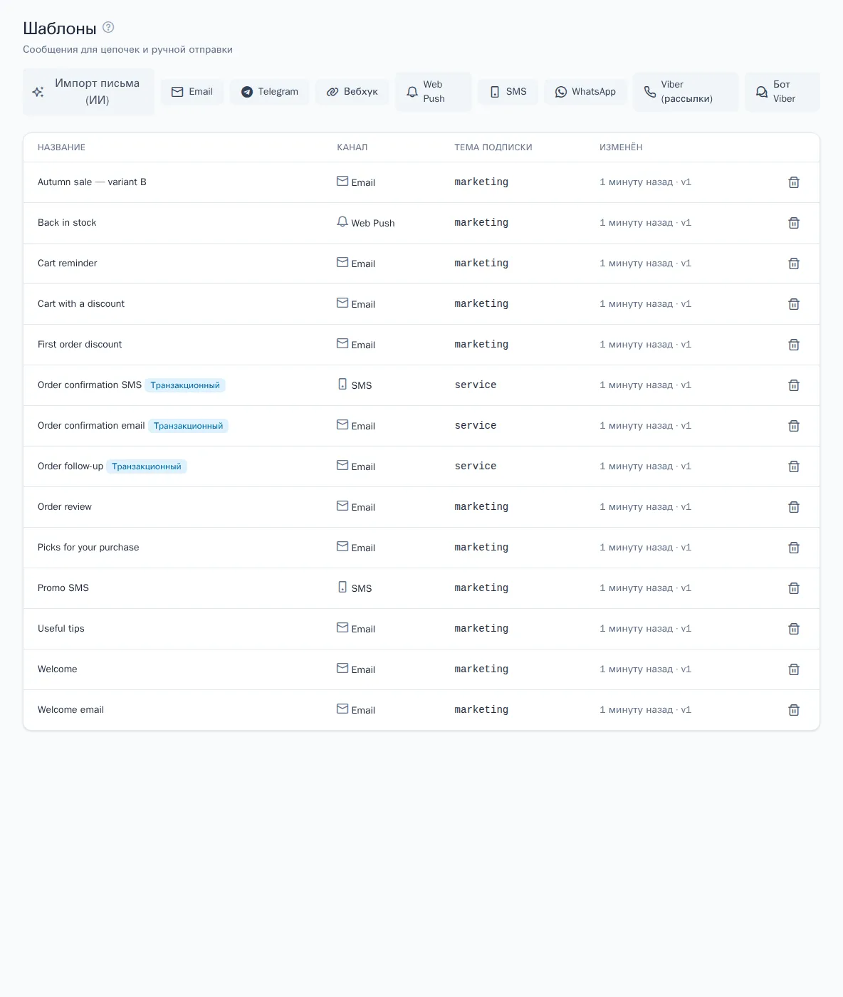Delete the Back in stock template
Image resolution: width=843 pixels, height=997 pixels.
click(x=794, y=223)
